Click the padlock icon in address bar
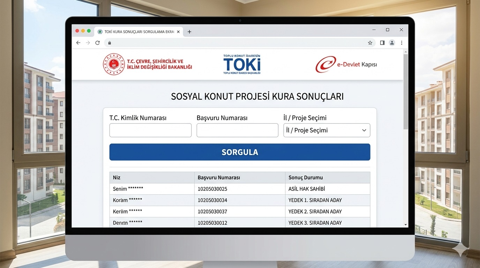Screen dimensions: 480x268 click(109, 43)
